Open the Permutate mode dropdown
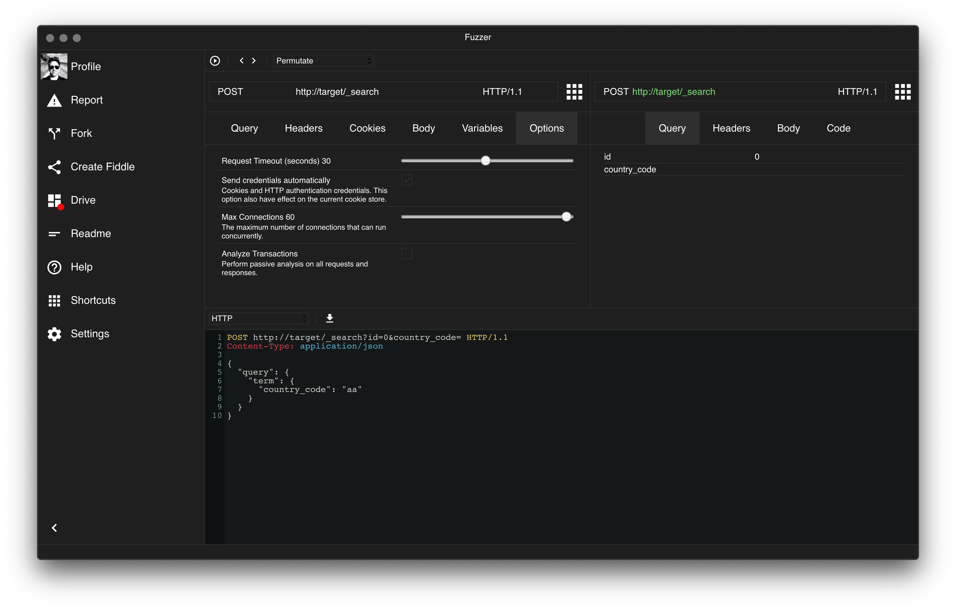Screen dimensions: 956x609 click(323, 61)
